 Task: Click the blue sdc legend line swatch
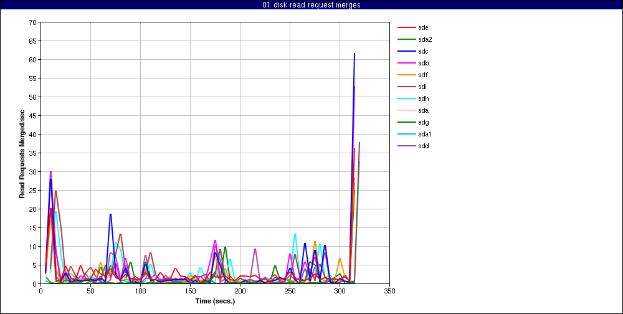pyautogui.click(x=406, y=51)
